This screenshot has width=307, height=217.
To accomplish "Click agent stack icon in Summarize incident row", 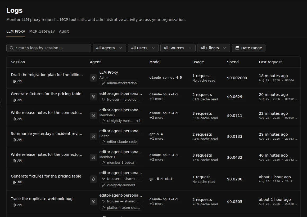I will [93, 136].
